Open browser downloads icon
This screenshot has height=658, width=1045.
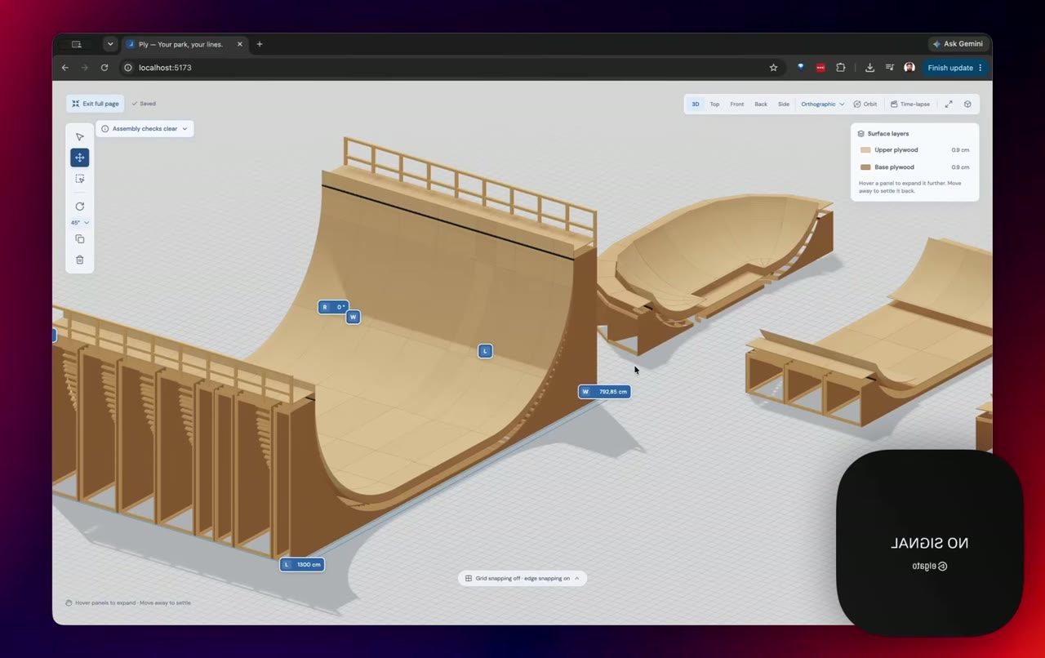869,68
